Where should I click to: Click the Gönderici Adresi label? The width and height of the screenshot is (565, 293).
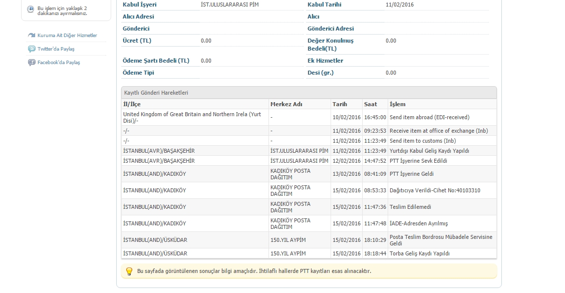(331, 29)
